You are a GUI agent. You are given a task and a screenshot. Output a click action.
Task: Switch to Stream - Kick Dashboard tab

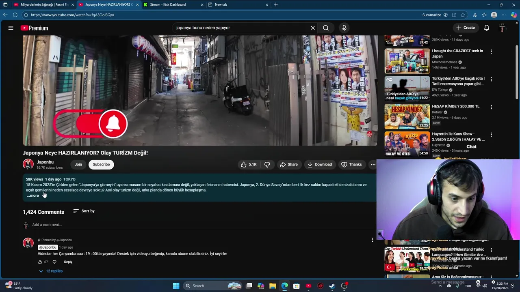tap(173, 4)
